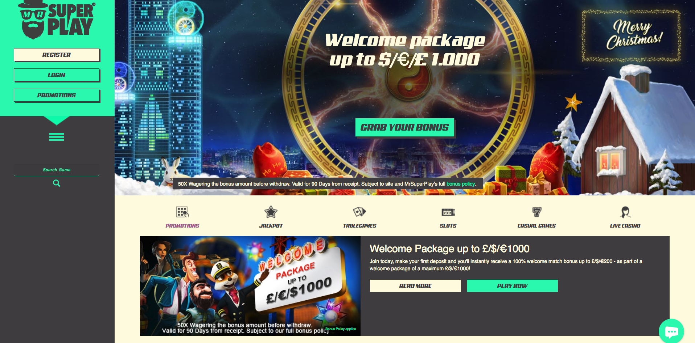Choose the Casual Games icon
Image resolution: width=695 pixels, height=343 pixels.
pos(537,212)
